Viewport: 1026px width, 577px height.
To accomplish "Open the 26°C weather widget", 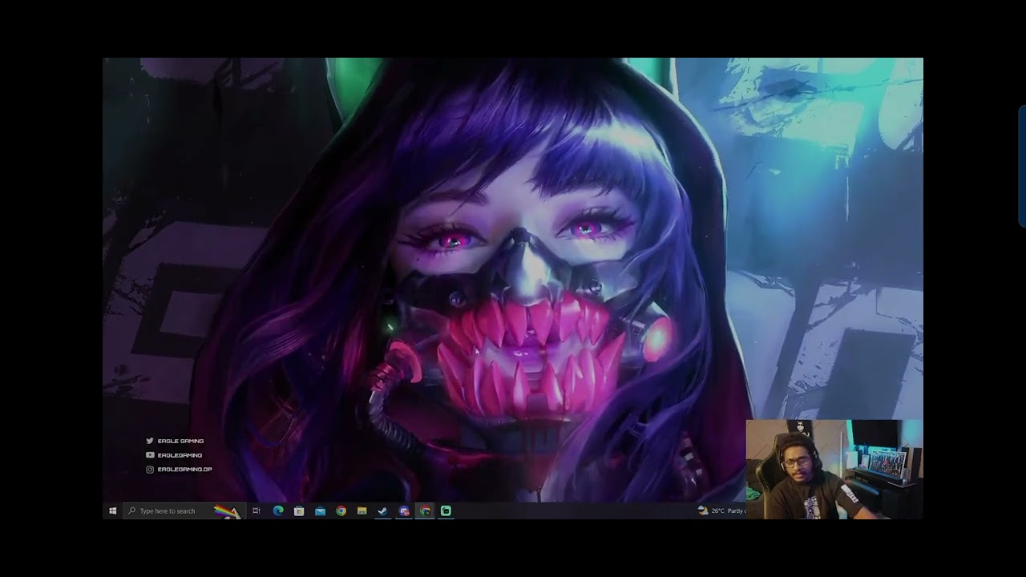I will [721, 510].
